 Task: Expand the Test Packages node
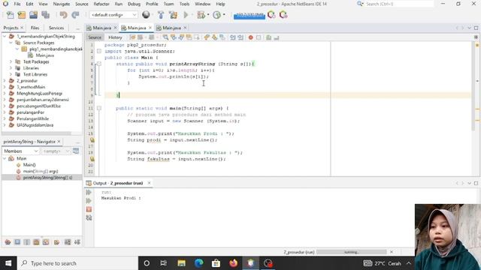[11, 61]
